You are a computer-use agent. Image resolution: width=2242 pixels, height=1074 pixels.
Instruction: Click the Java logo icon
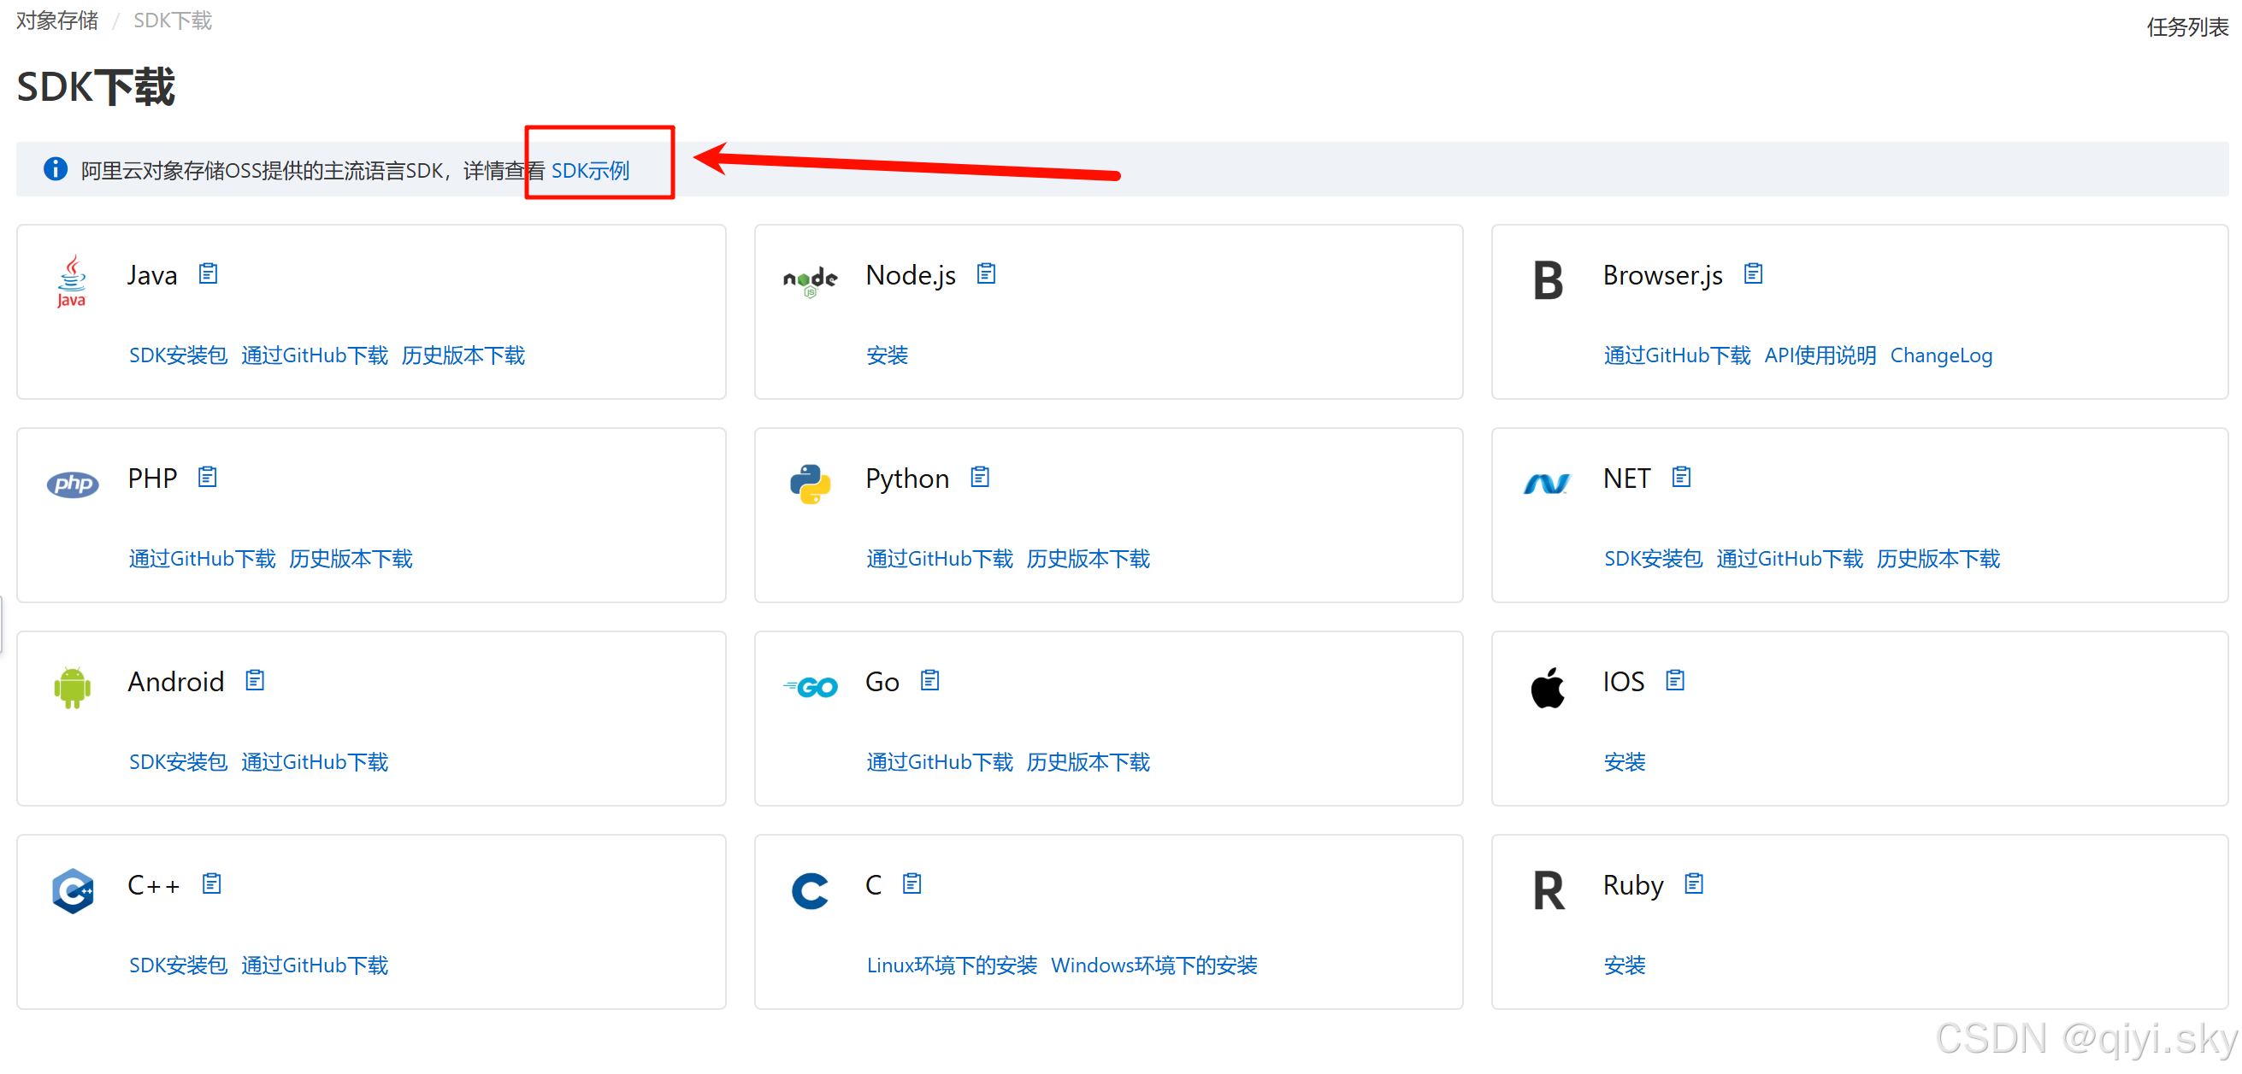coord(70,280)
